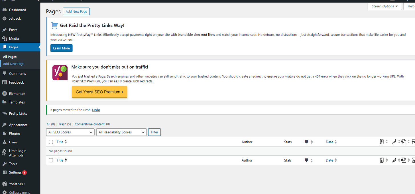Screen dimensions: 415x194
Task: Open Yoast SEO from its sidebar icon
Action: [4, 184]
